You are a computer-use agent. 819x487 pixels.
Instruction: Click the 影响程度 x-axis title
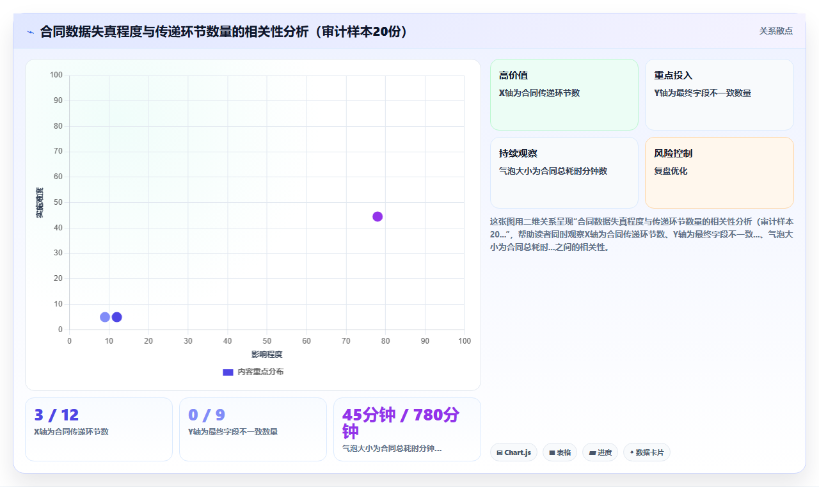(267, 355)
